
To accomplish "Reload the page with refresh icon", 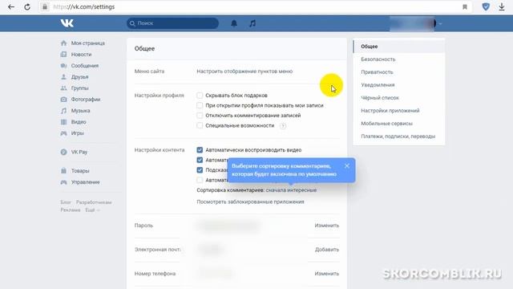I will point(27,6).
